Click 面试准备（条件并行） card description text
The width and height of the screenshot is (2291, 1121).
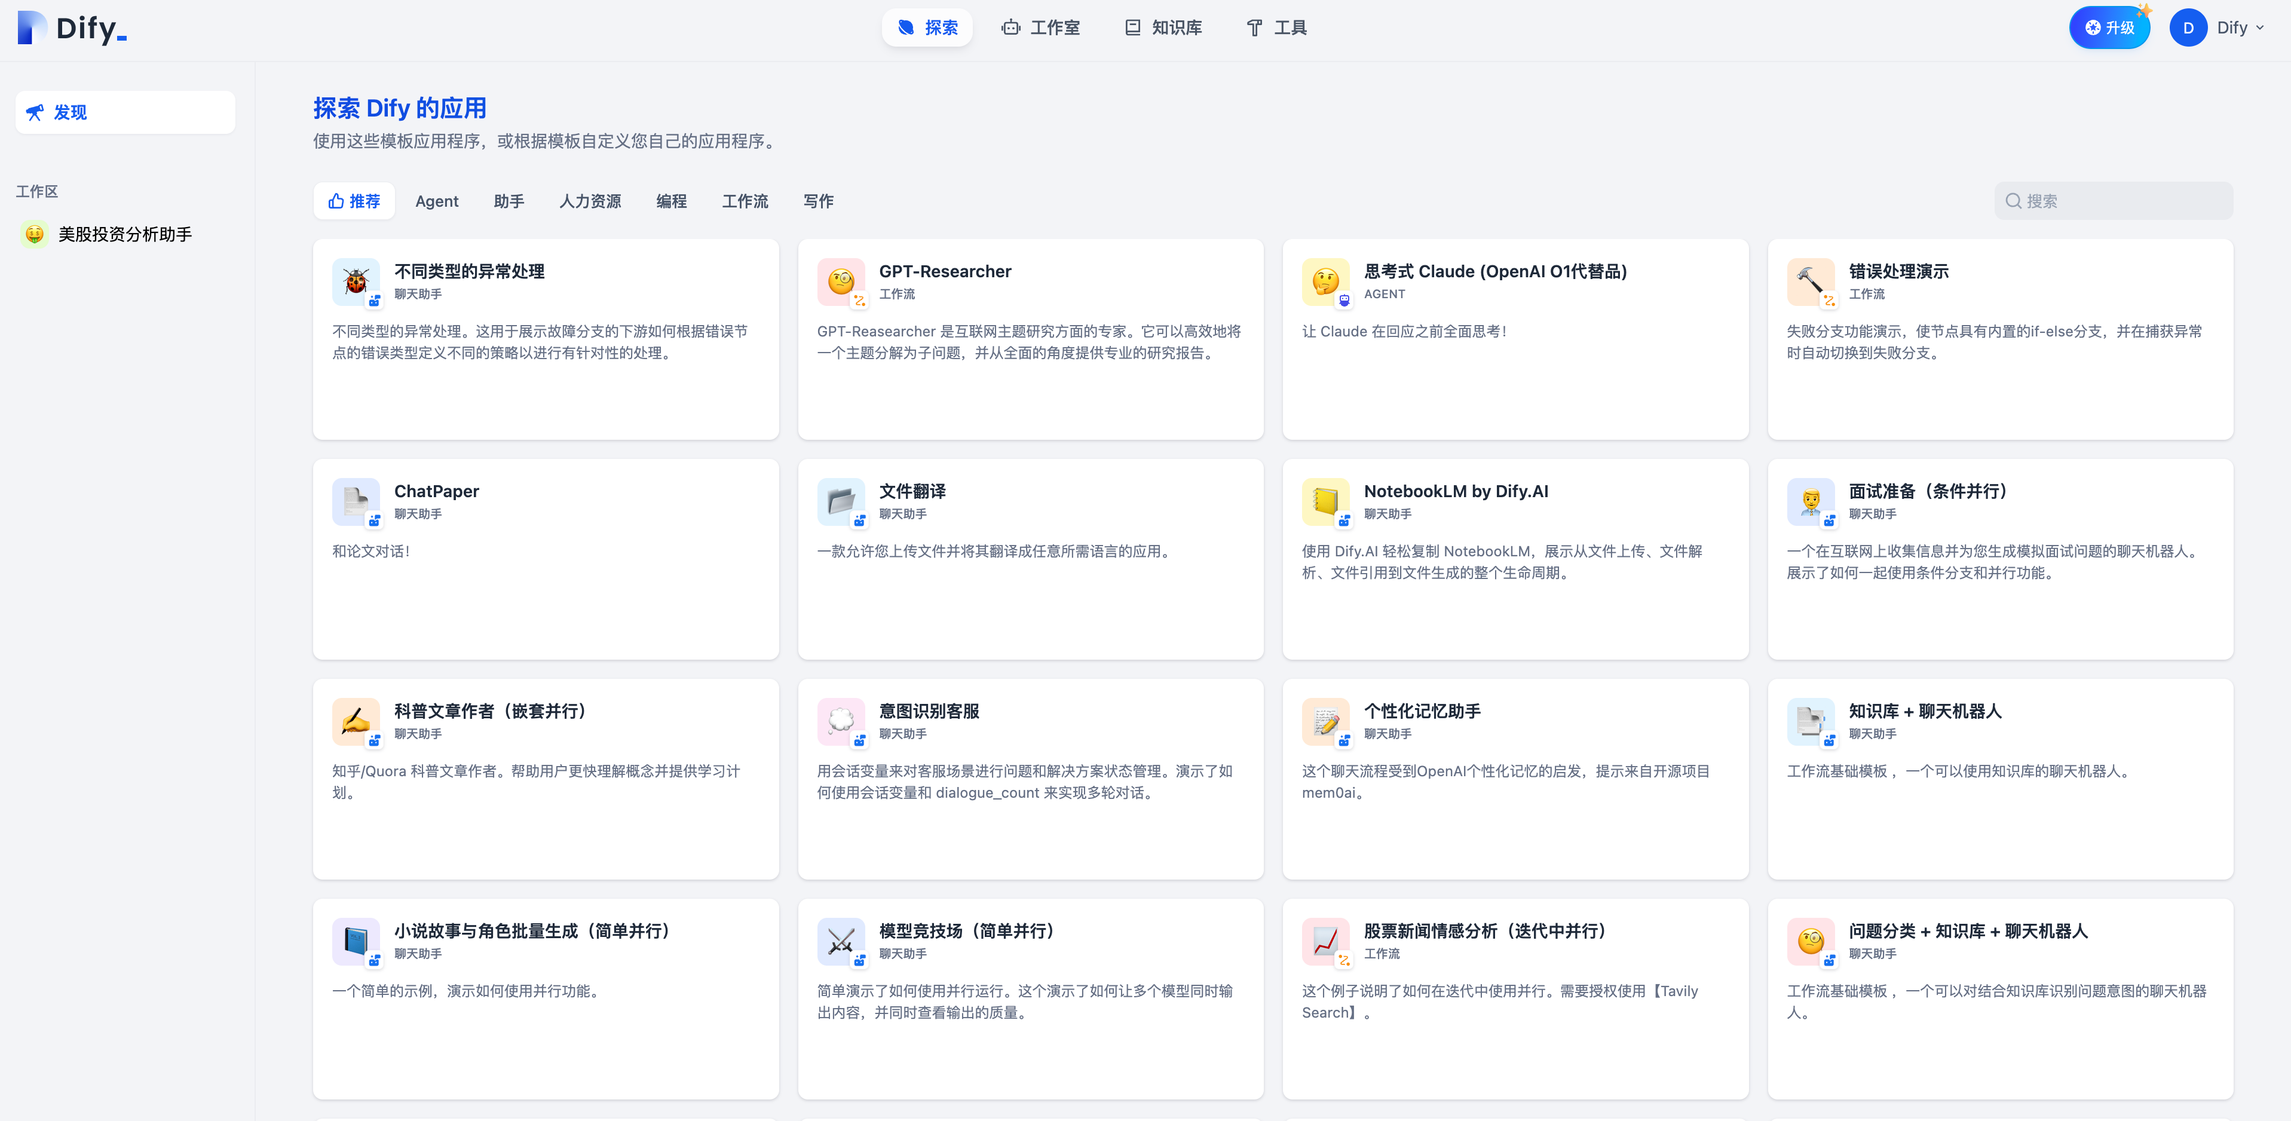1994,561
